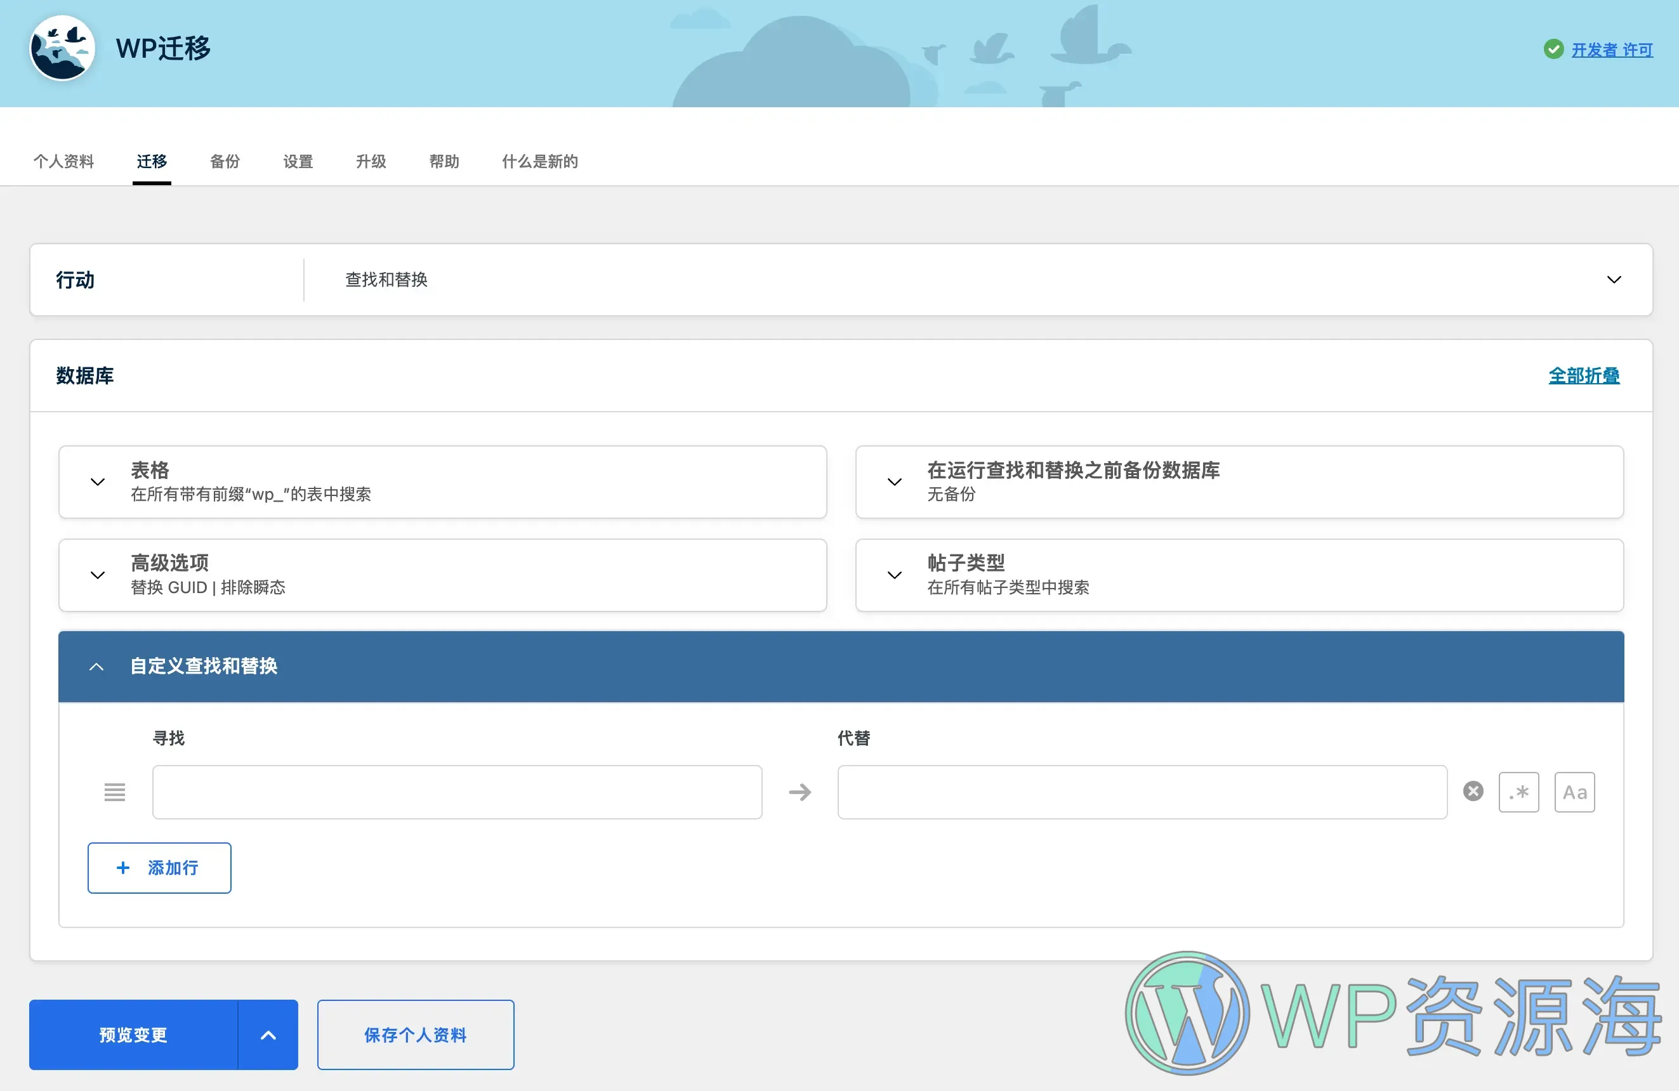
Task: Expand the database backup panel
Action: pos(895,481)
